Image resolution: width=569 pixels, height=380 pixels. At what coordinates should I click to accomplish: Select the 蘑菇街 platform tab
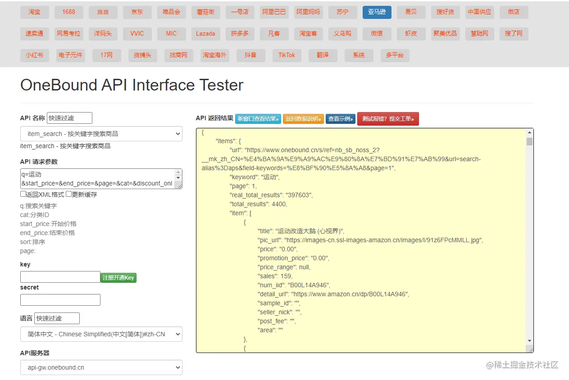pyautogui.click(x=206, y=12)
